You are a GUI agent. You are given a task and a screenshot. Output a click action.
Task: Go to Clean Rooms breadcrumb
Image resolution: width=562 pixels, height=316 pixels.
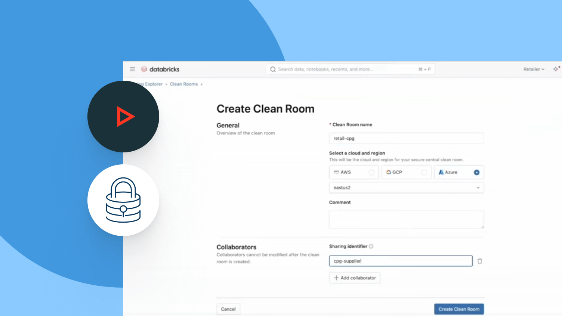click(184, 84)
